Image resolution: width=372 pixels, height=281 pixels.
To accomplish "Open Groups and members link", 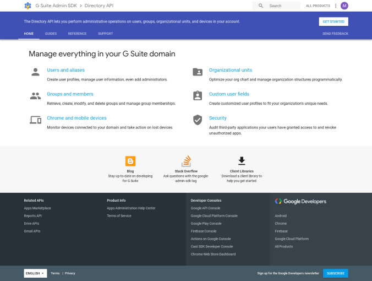I will click(70, 94).
